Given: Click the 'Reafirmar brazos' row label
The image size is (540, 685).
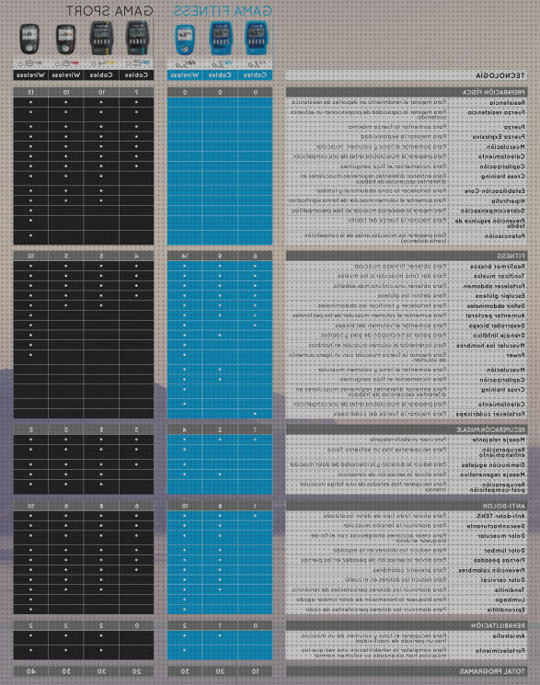Looking at the screenshot, I should (x=498, y=266).
